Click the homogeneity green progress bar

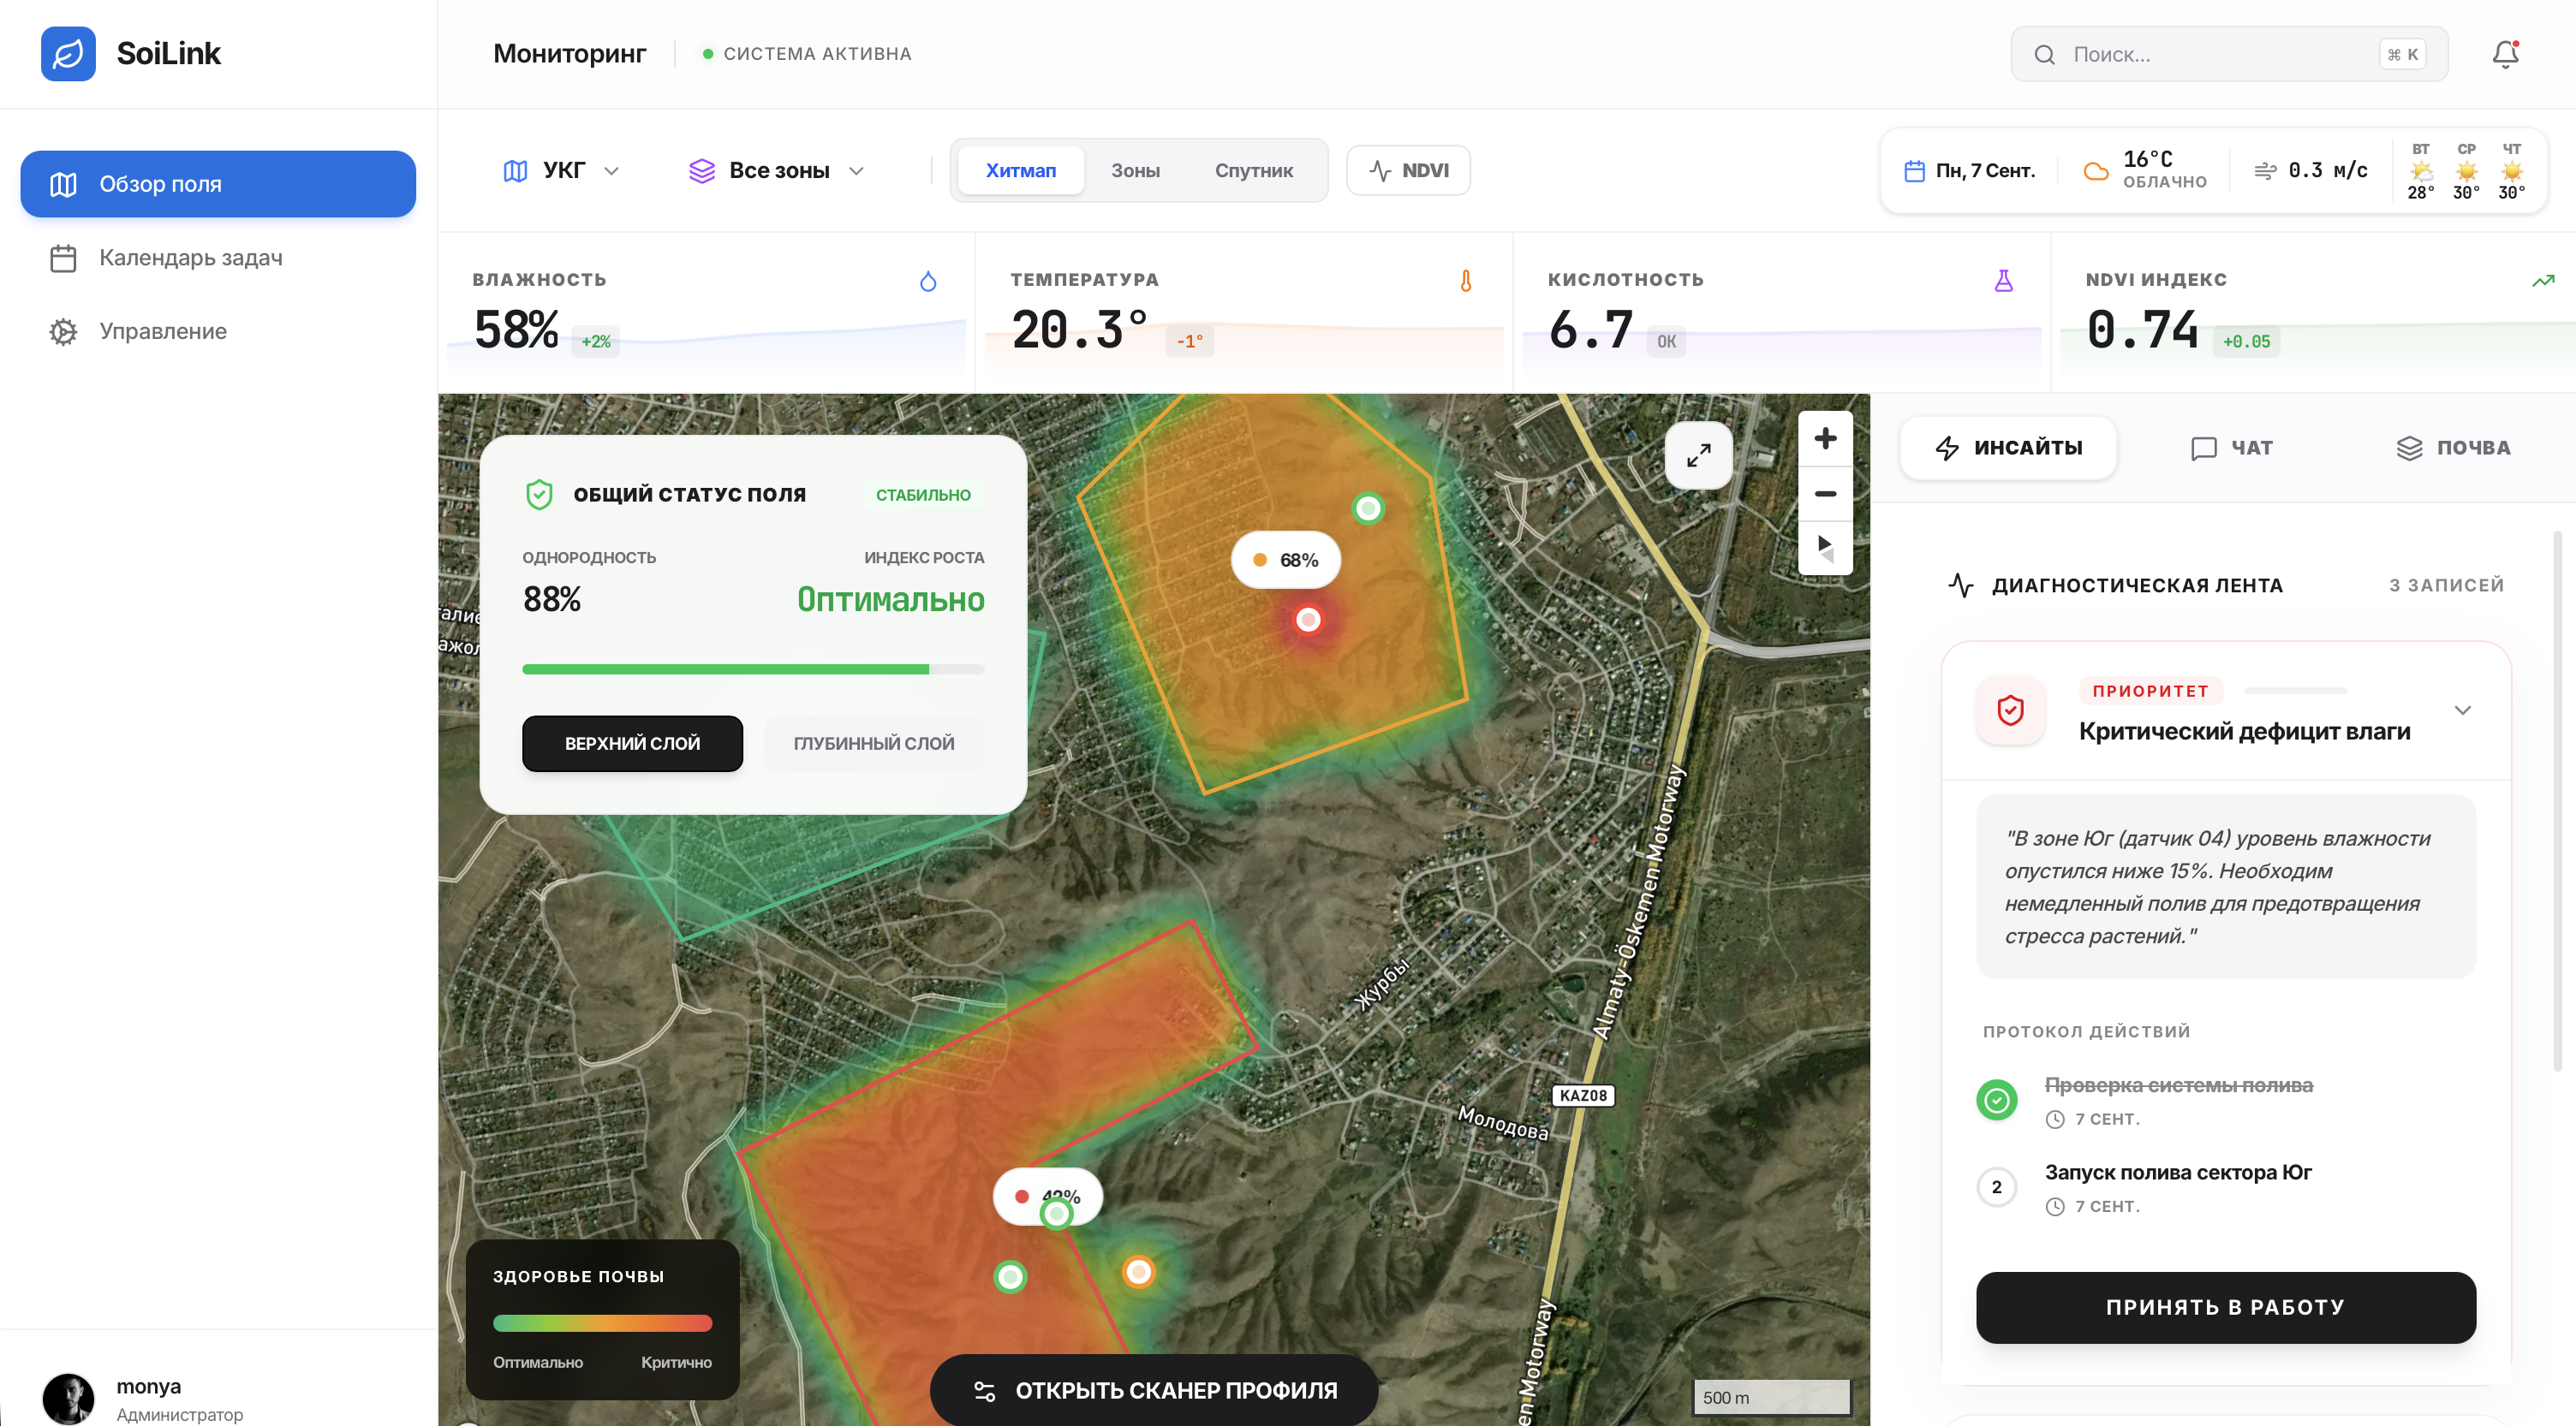[753, 669]
